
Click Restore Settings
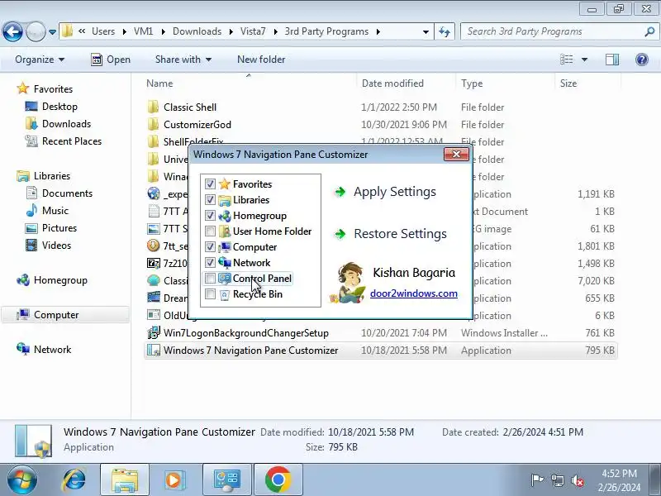pyautogui.click(x=400, y=234)
